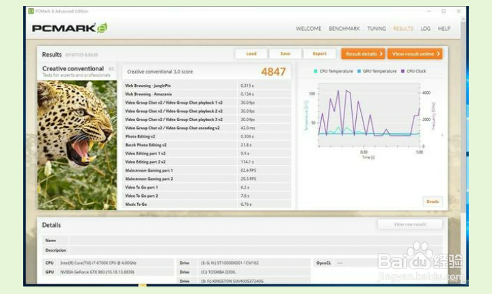Select Video Editing part 1 v2 row
The image size is (492, 294).
(206, 153)
